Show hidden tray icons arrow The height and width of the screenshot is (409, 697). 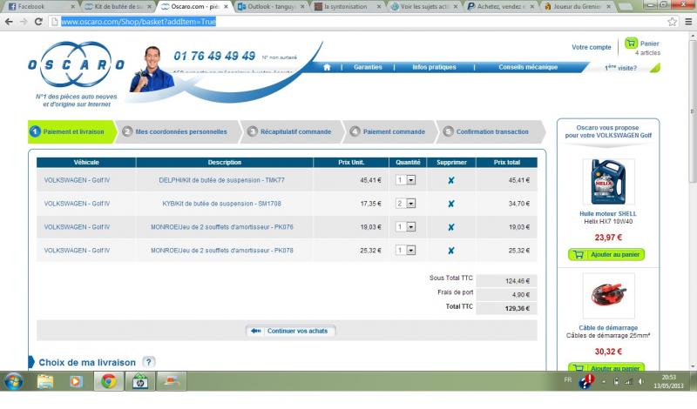[x=604, y=381]
